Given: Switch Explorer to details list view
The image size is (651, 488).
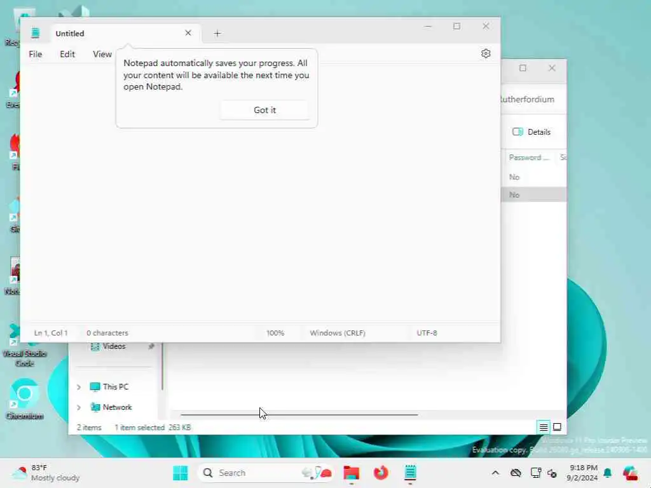Looking at the screenshot, I should pyautogui.click(x=544, y=427).
